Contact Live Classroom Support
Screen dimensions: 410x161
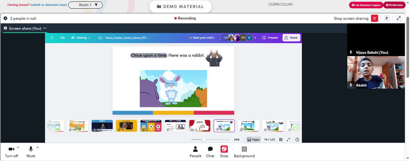[x=366, y=5]
